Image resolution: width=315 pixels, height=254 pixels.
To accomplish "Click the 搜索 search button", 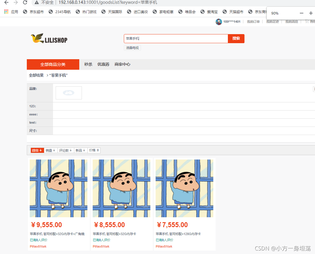I will point(236,38).
